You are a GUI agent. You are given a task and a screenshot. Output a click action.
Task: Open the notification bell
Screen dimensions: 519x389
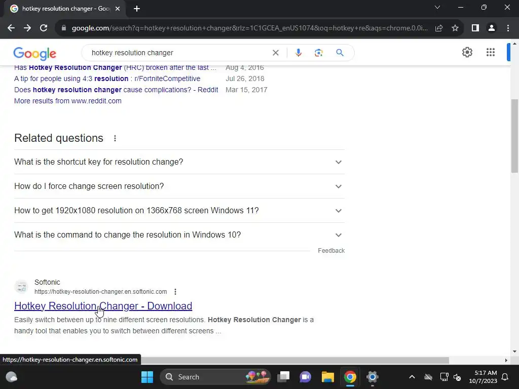[505, 377]
